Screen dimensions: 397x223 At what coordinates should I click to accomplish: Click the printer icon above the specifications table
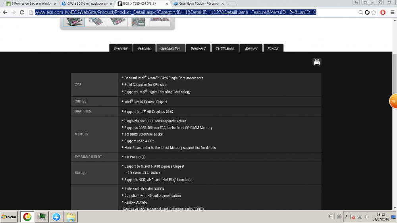317,62
